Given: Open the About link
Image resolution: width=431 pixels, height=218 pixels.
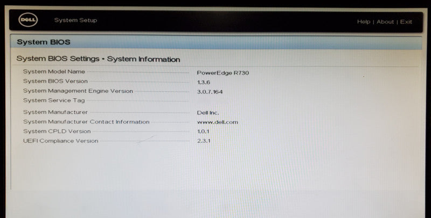Looking at the screenshot, I should 385,21.
